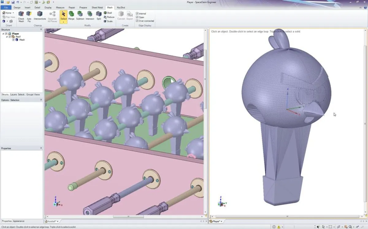368x229 pixels.
Task: Uncheck the Internal edge display option
Action: tap(138, 13)
